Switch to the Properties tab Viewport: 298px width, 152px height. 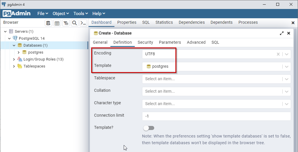point(127,22)
